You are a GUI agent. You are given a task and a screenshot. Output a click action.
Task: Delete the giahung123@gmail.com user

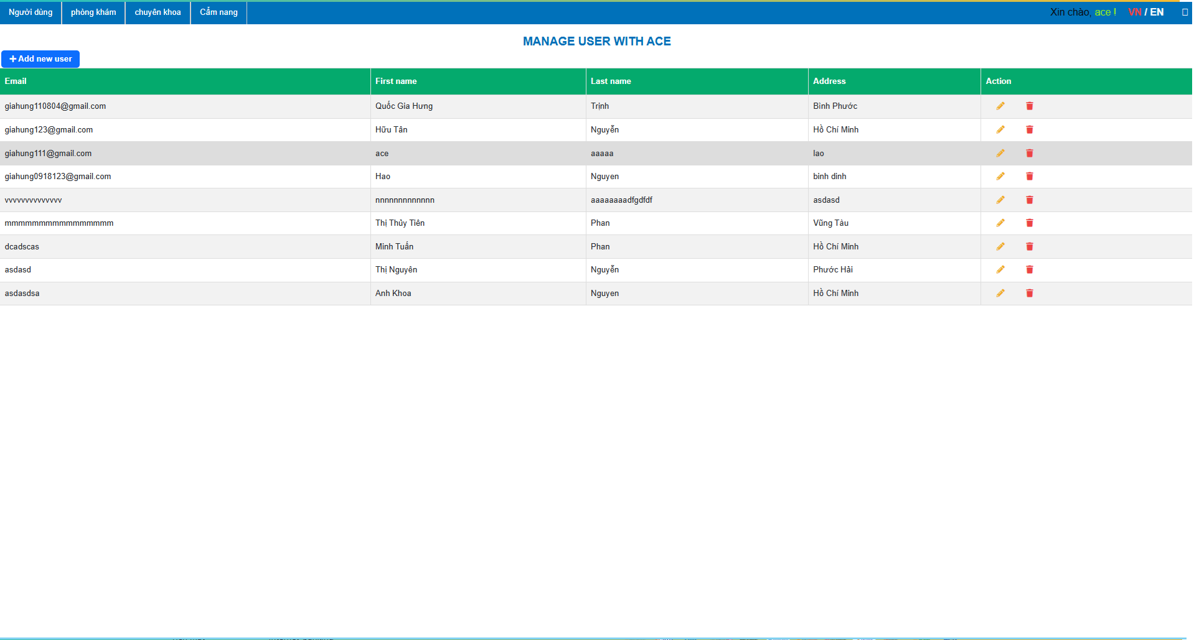coord(1029,130)
